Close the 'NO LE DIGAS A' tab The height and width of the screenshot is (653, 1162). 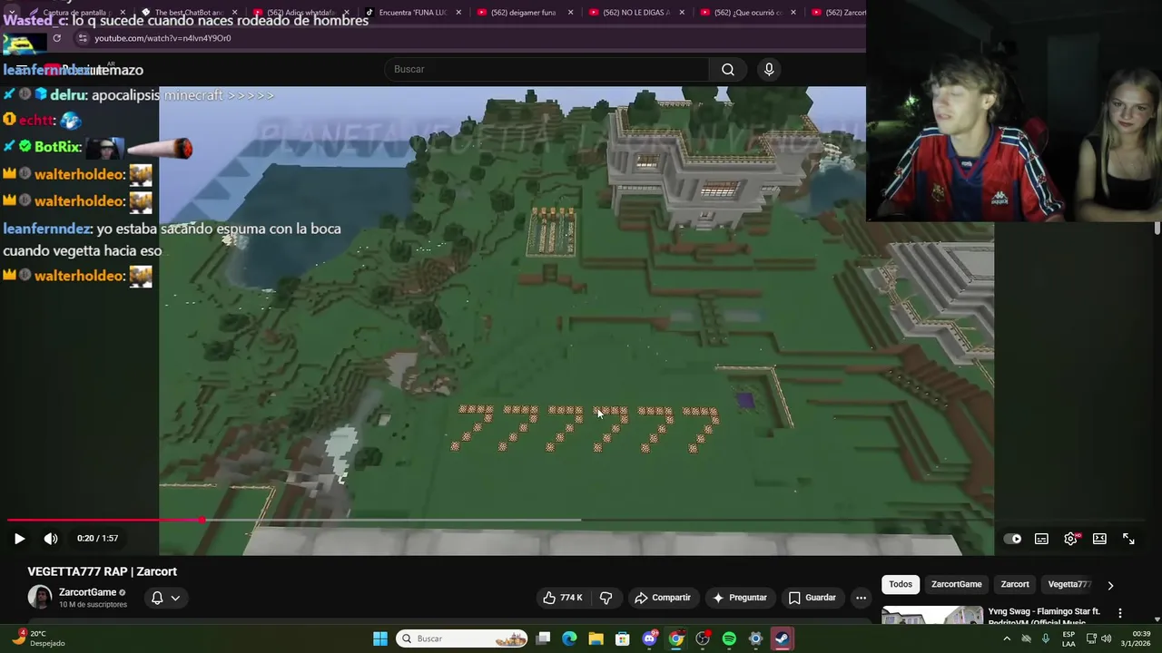(682, 13)
